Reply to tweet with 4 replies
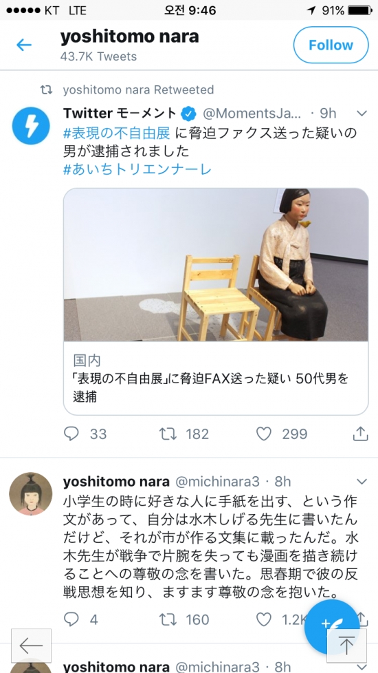The width and height of the screenshot is (378, 673). pos(71,619)
